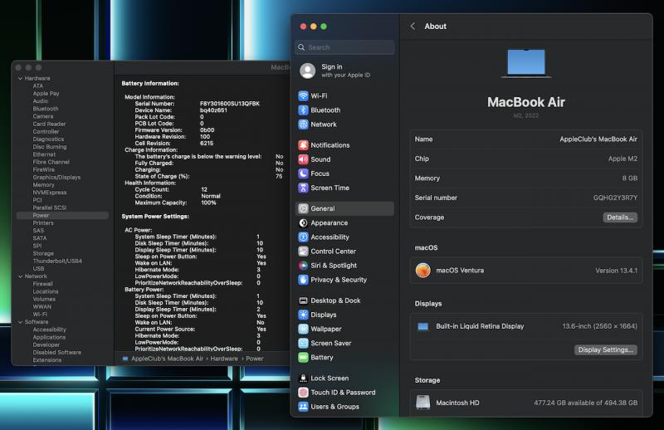
Task: Open the Accessibility icon
Action: pyautogui.click(x=303, y=237)
